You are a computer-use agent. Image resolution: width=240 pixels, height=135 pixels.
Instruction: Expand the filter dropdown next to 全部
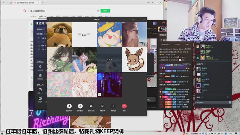[x=45, y=16]
